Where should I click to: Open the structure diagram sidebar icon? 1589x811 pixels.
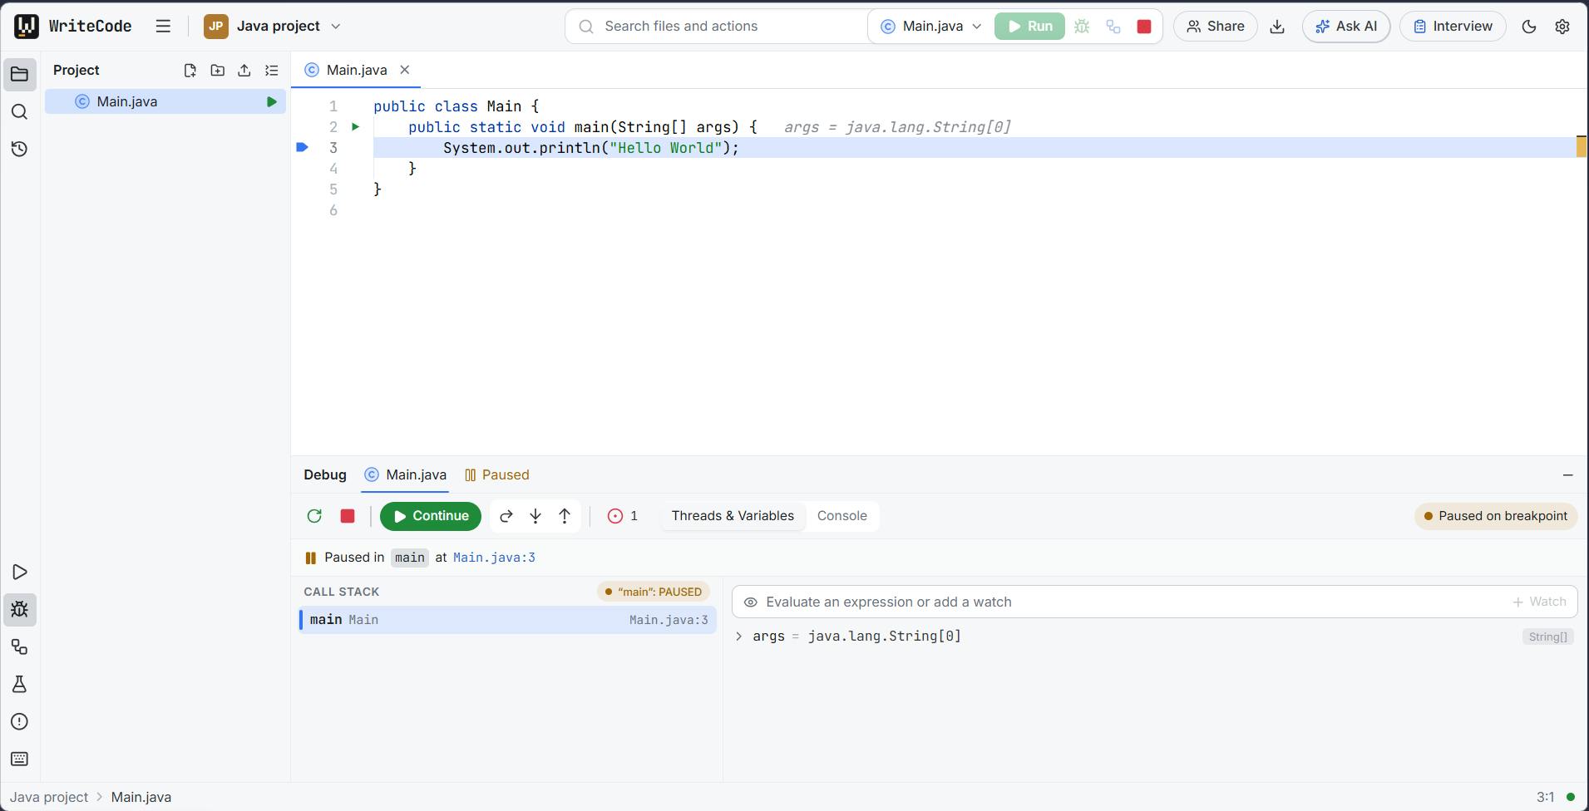pos(19,647)
